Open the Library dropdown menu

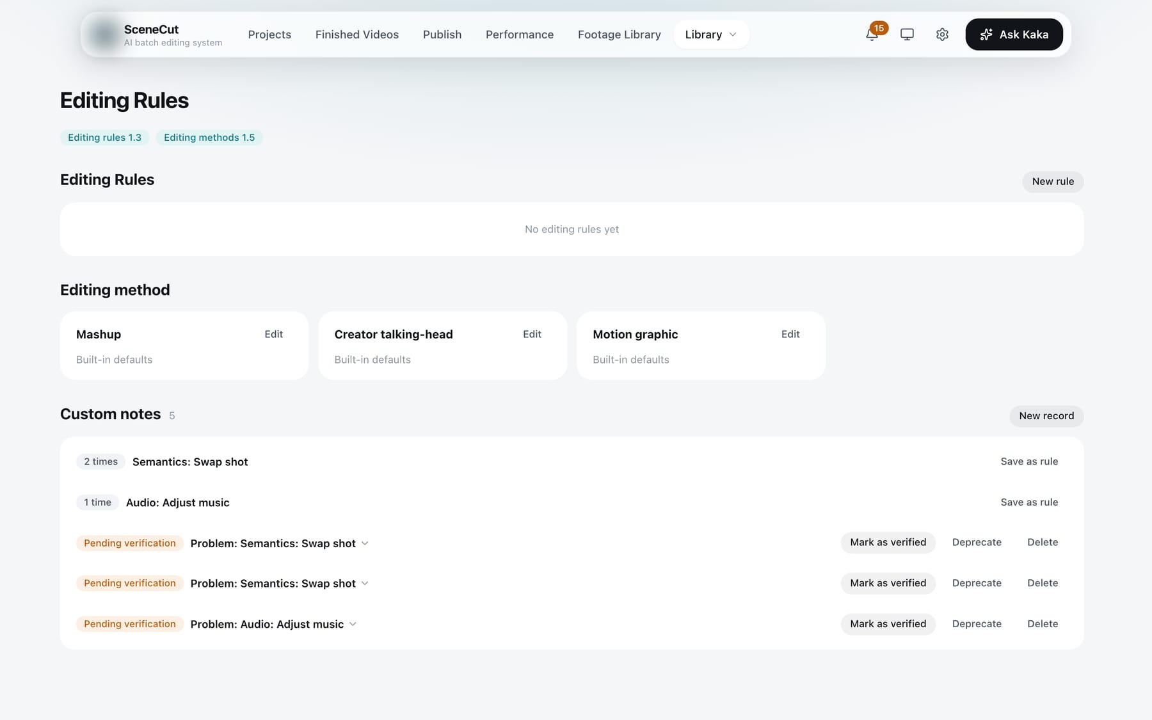[x=711, y=35]
